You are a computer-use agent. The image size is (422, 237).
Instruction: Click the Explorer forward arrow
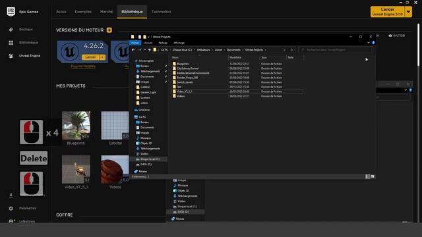coord(140,50)
